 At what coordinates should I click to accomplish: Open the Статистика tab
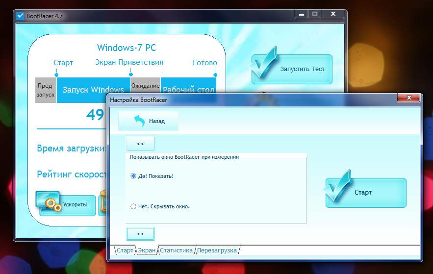(176, 250)
